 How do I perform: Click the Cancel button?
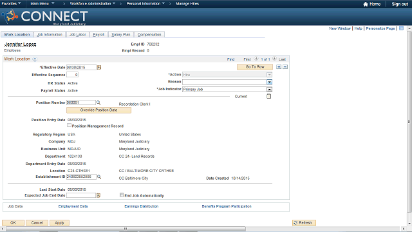[x=37, y=223]
